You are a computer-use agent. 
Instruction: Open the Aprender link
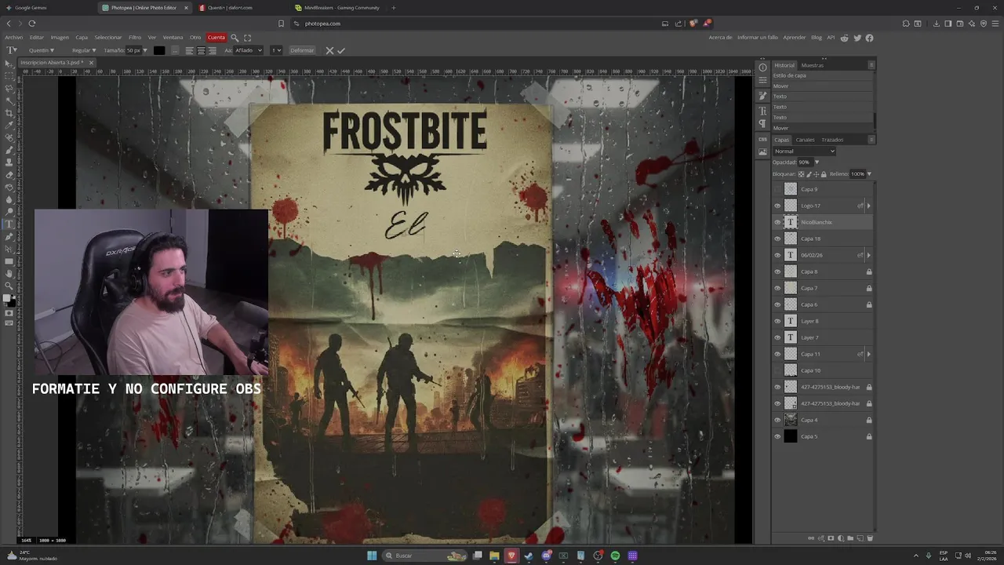(x=795, y=38)
